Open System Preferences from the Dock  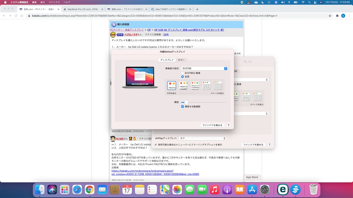(265, 189)
